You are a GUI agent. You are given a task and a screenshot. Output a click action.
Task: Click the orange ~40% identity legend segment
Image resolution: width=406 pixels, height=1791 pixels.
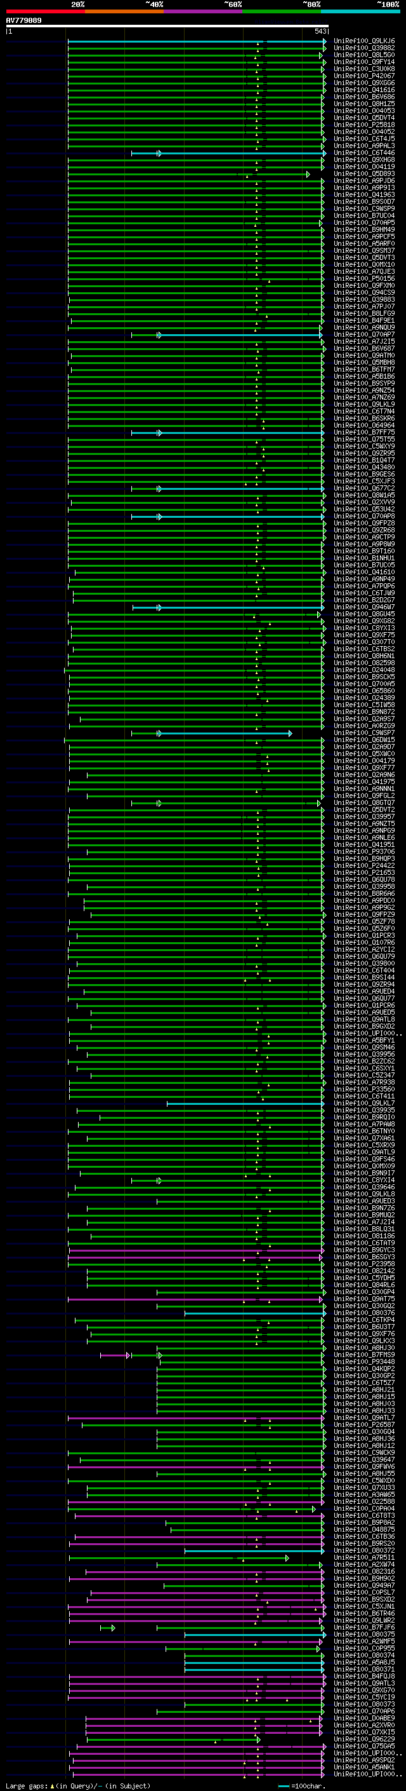(x=124, y=11)
